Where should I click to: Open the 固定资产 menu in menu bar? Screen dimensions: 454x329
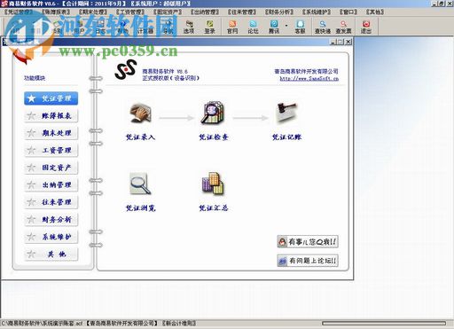[168, 12]
